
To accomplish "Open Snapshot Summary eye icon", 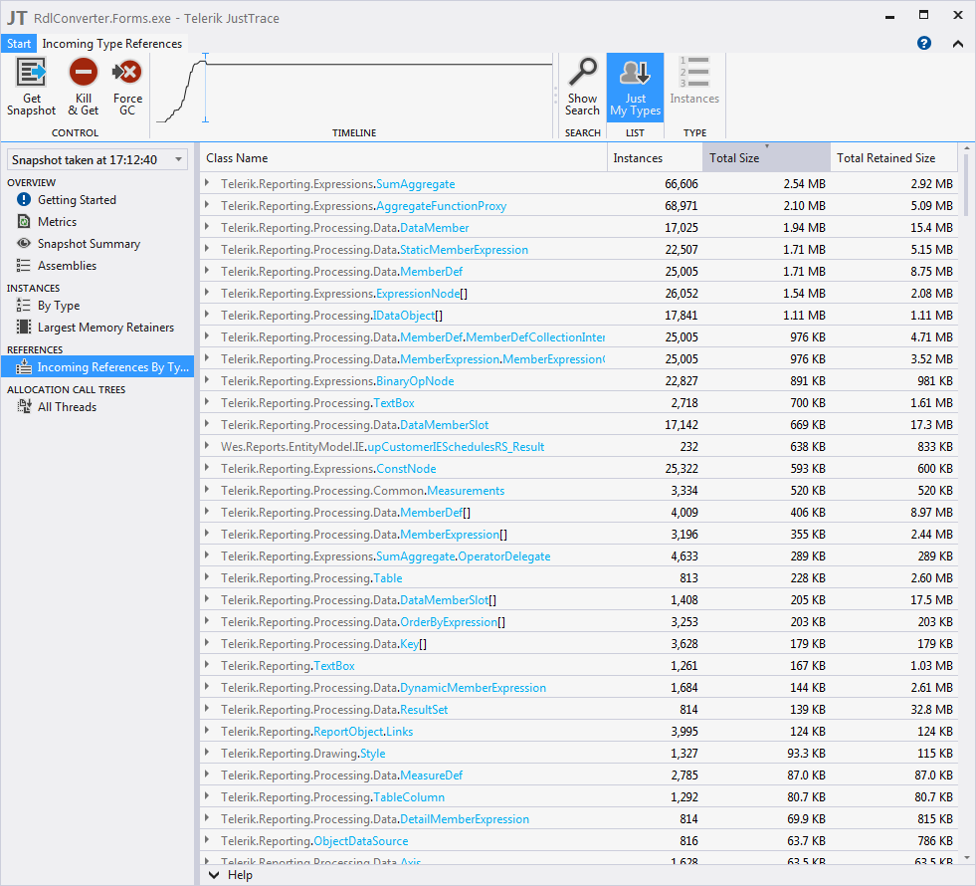I will click(24, 244).
